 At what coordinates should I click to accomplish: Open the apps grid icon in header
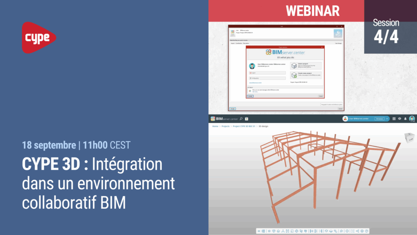point(394,119)
